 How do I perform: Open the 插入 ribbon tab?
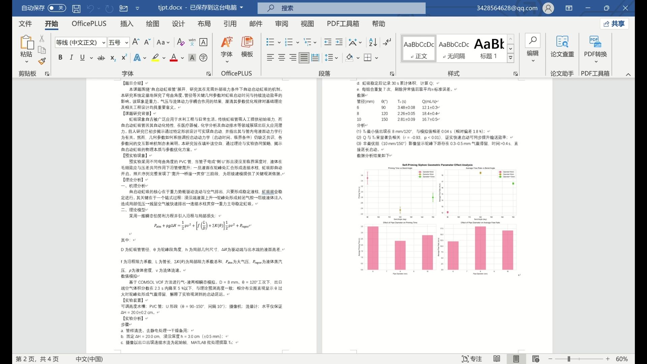pyautogui.click(x=127, y=24)
